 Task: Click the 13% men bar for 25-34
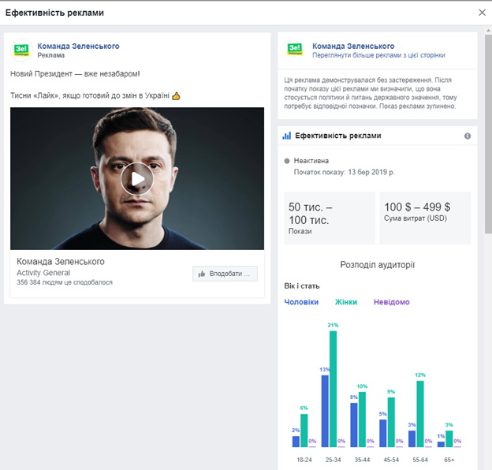click(x=324, y=410)
